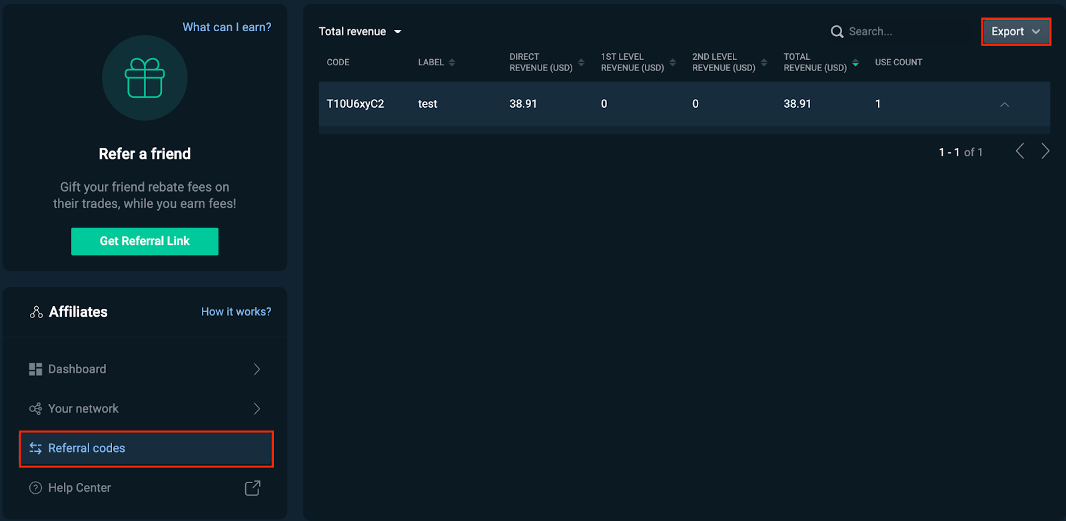Go to next page arrow
The width and height of the screenshot is (1066, 521).
(1045, 151)
